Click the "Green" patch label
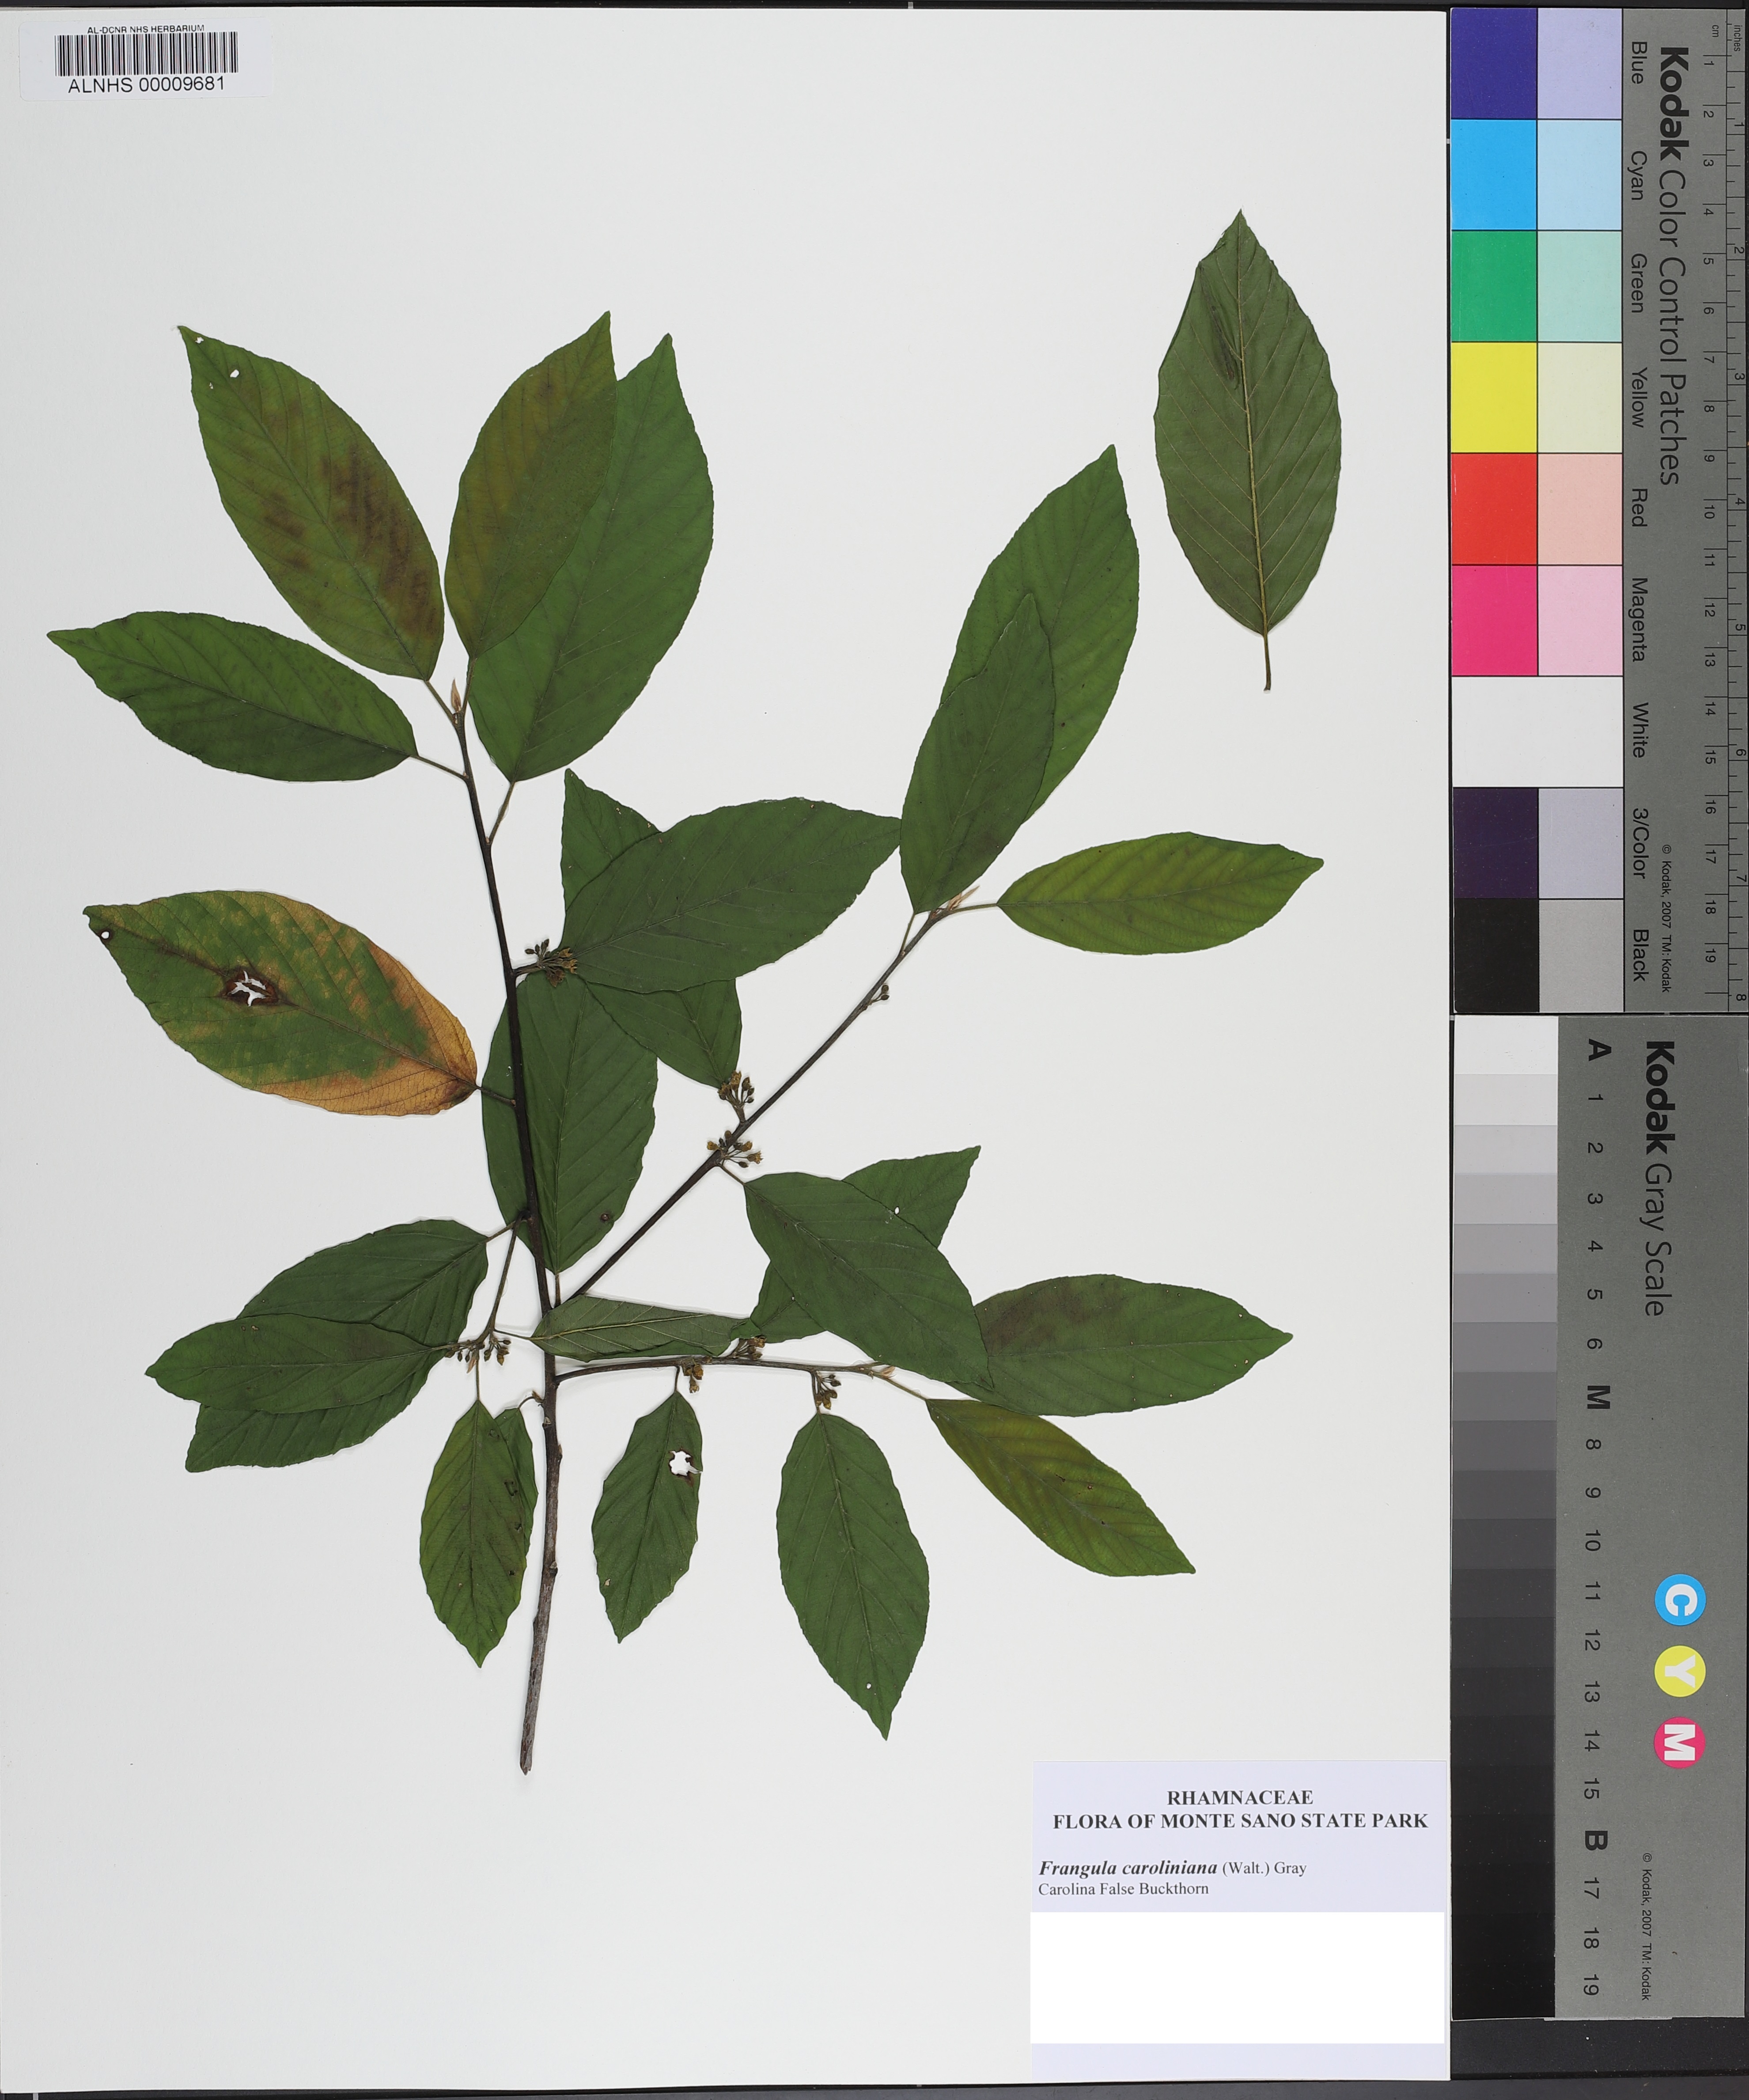Image resolution: width=1749 pixels, height=2100 pixels. pyautogui.click(x=1638, y=283)
